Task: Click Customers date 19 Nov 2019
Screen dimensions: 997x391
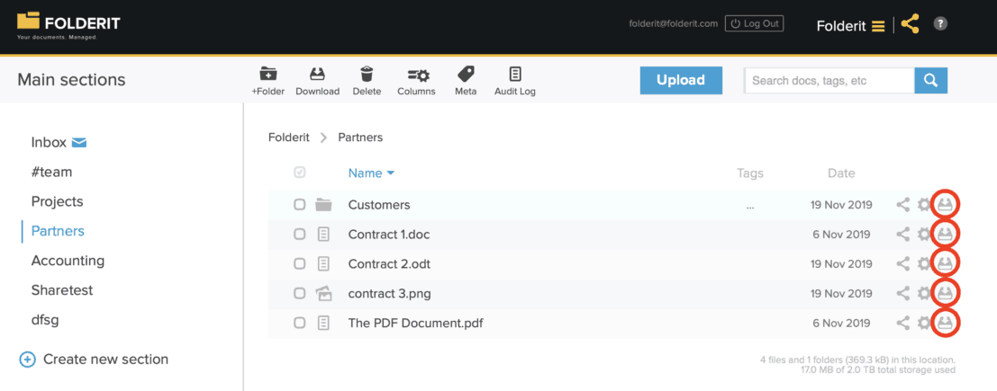Action: pyautogui.click(x=841, y=205)
